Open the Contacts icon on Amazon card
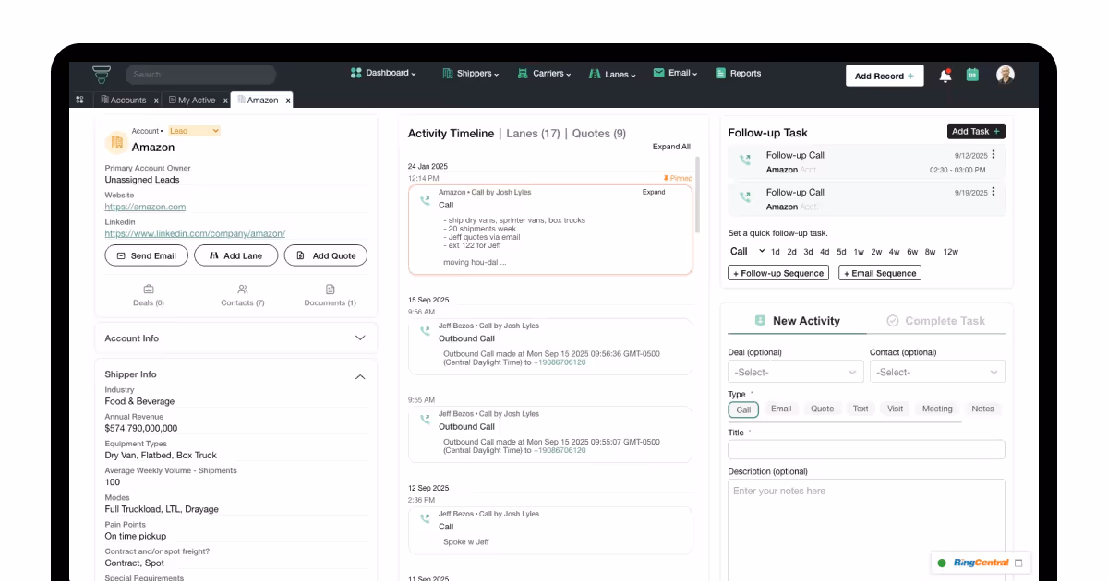Image resolution: width=1108 pixels, height=581 pixels. 242,289
